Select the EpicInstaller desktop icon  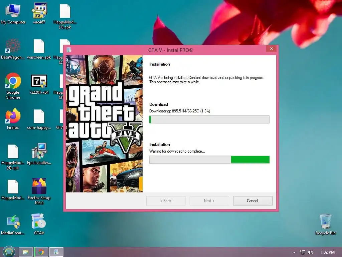(x=39, y=154)
